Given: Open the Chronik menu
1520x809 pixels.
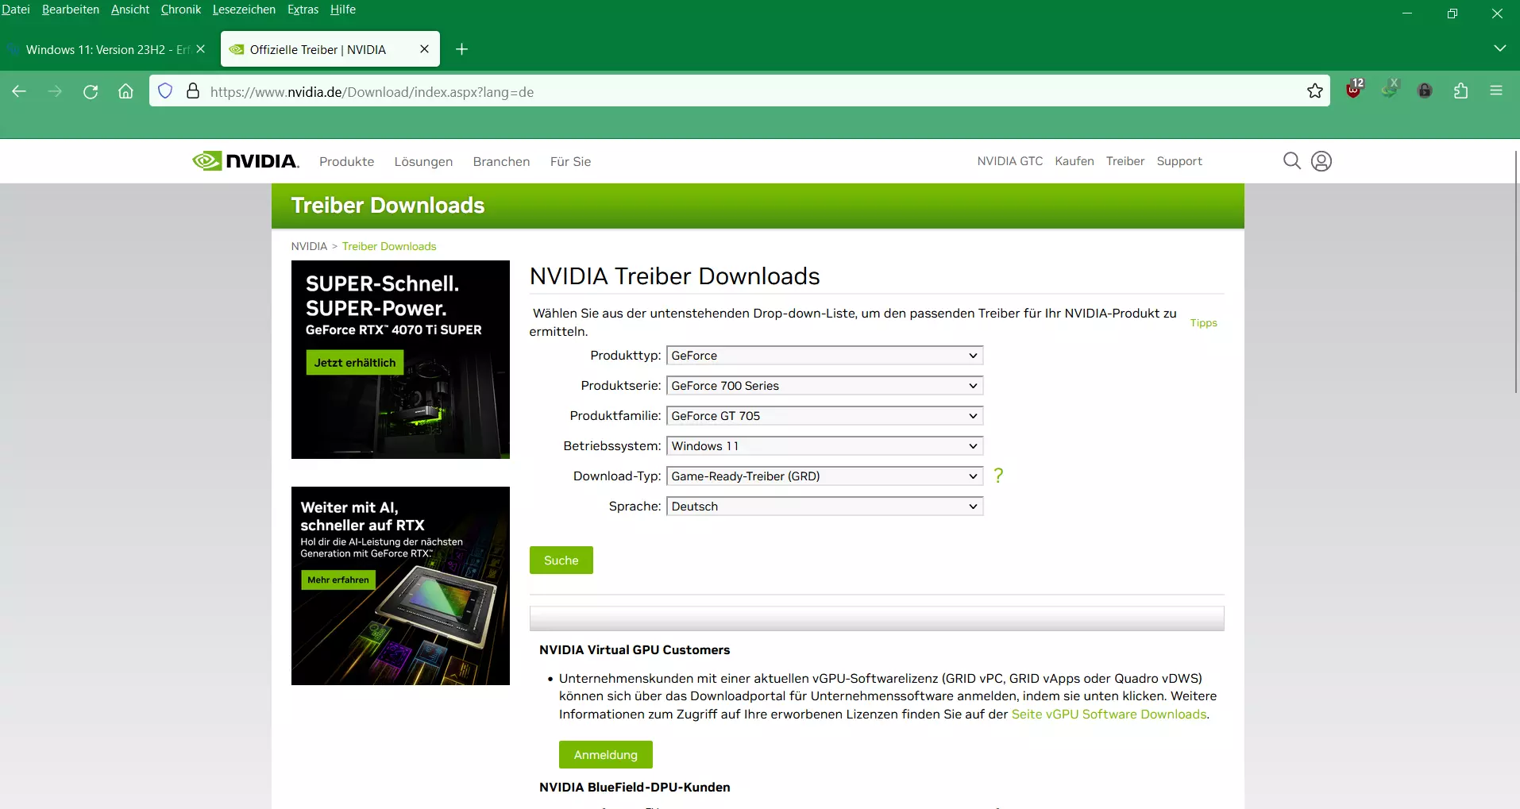Looking at the screenshot, I should 181,10.
